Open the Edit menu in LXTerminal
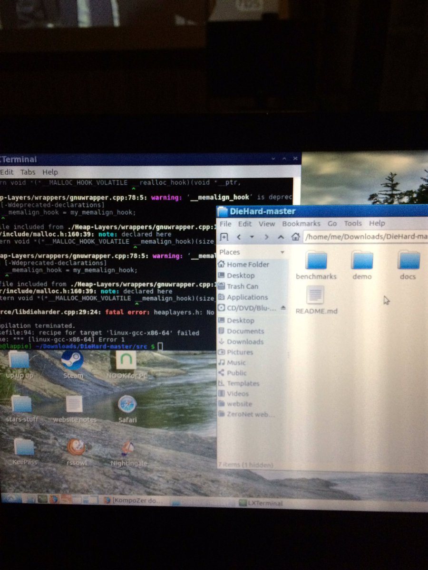The width and height of the screenshot is (428, 570). pos(7,172)
